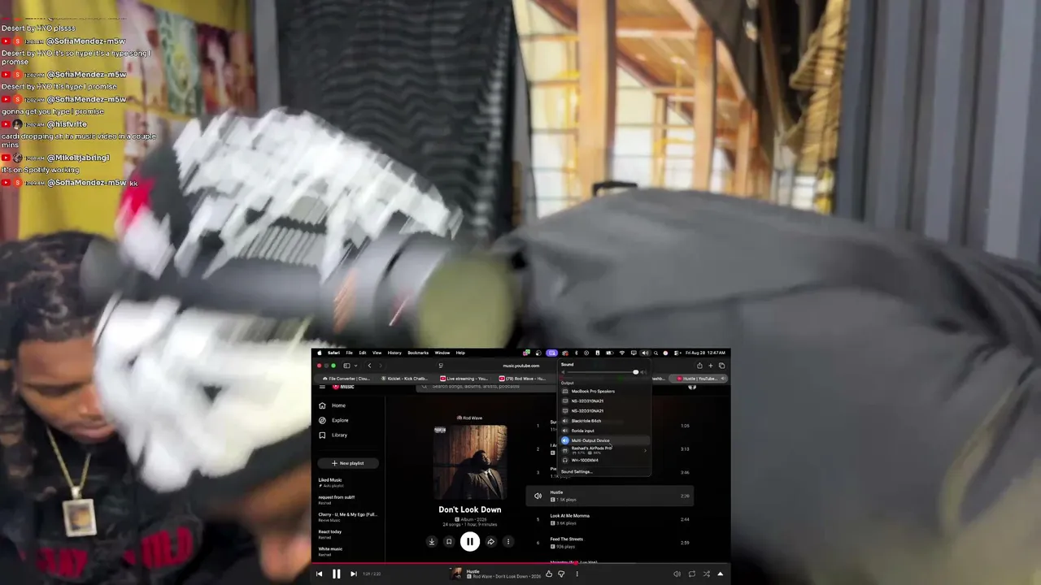Open the Edit menu
The width and height of the screenshot is (1041, 585).
tap(363, 353)
